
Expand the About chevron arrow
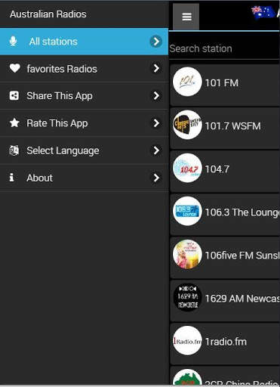coord(156,178)
